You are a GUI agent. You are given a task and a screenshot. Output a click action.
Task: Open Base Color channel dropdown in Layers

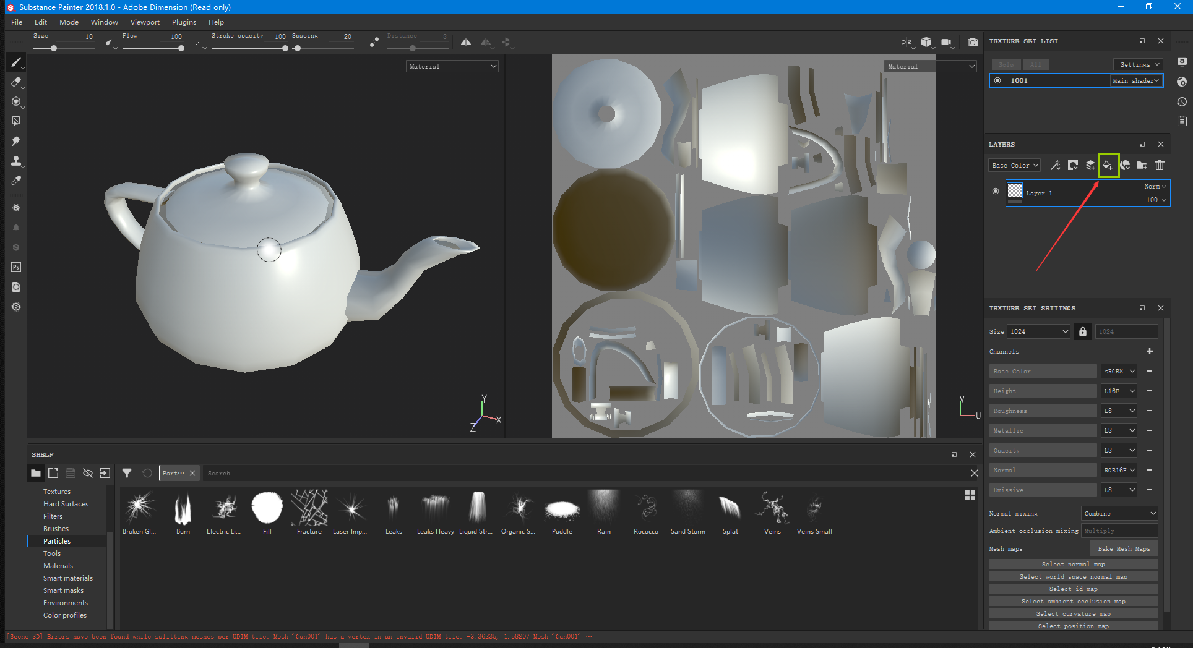pos(1014,165)
